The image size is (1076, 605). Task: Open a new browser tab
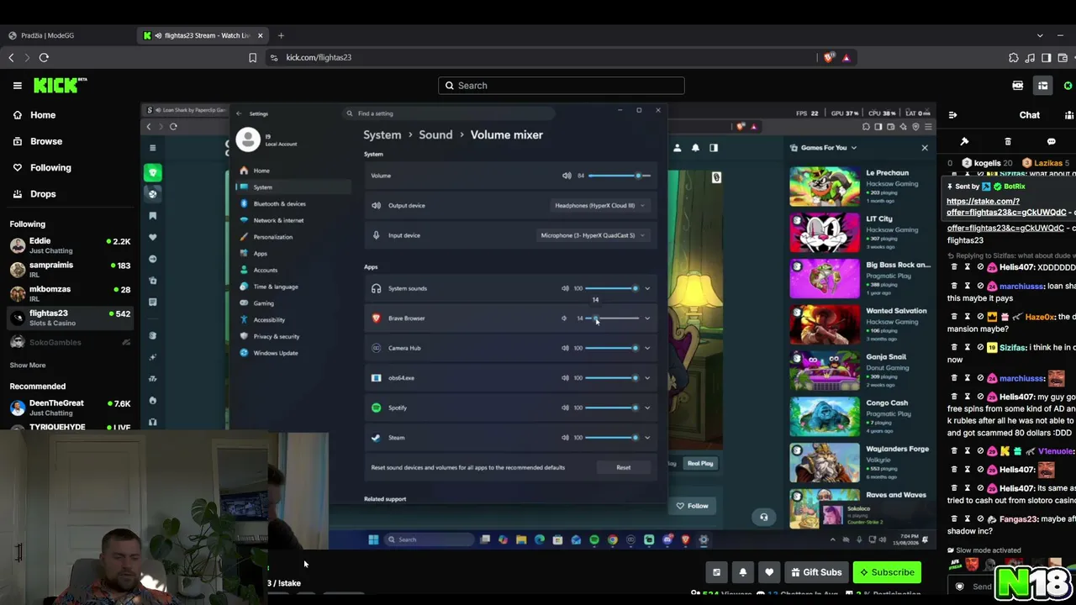[x=281, y=35]
